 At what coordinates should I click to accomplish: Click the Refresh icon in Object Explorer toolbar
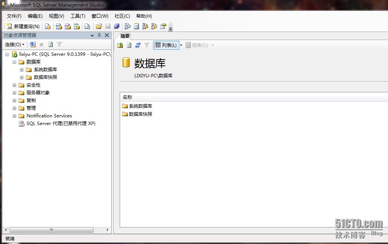[x=51, y=45]
